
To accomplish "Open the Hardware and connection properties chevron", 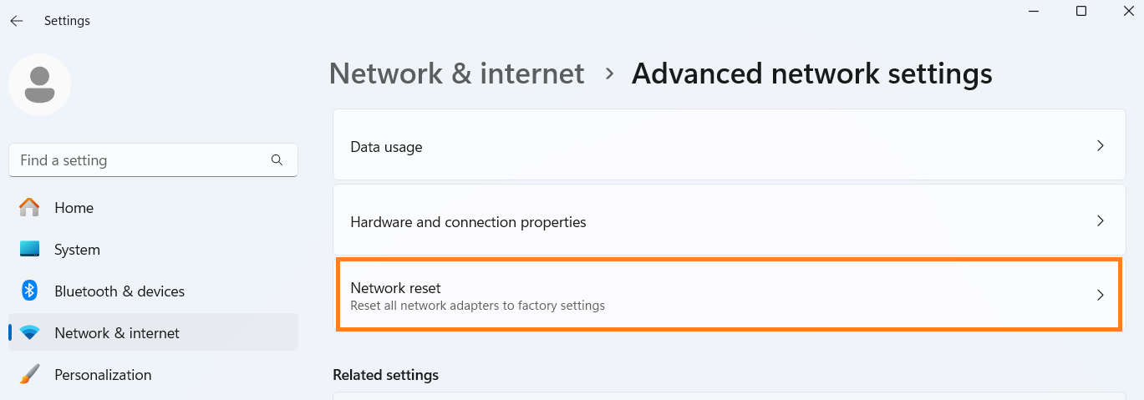I will 1100,221.
